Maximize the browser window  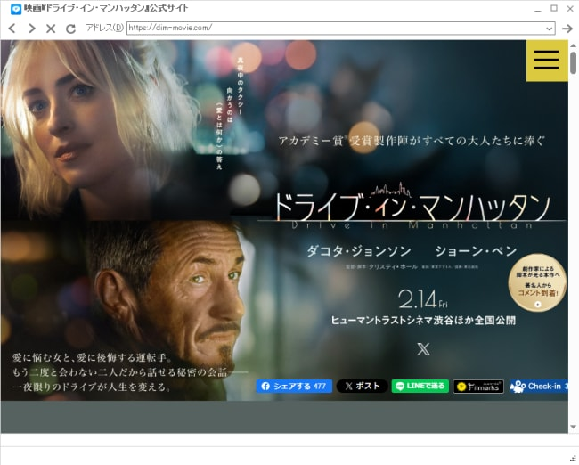click(x=554, y=8)
